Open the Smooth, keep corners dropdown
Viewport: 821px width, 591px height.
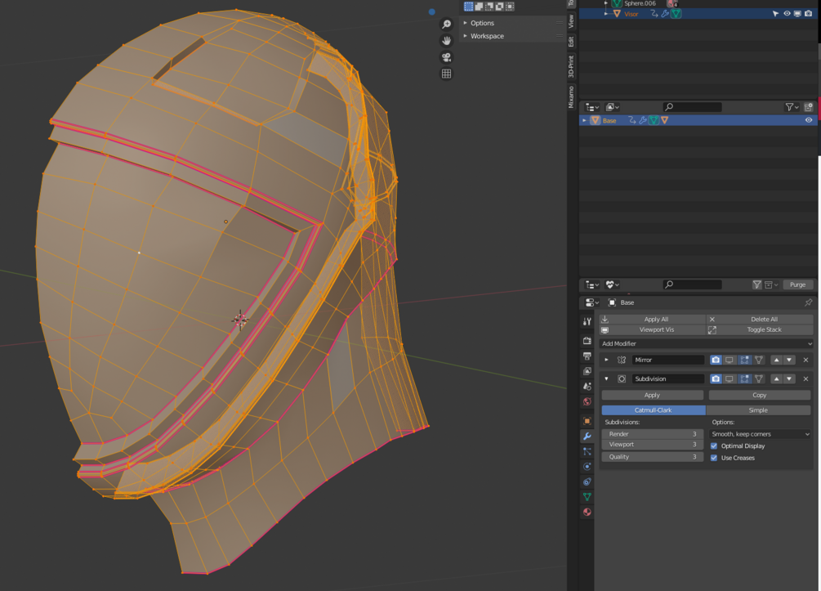pos(760,434)
